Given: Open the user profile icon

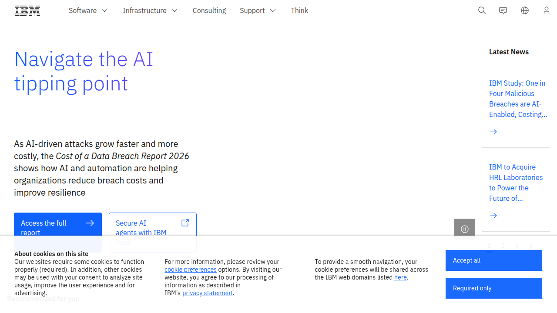Looking at the screenshot, I should point(547,10).
